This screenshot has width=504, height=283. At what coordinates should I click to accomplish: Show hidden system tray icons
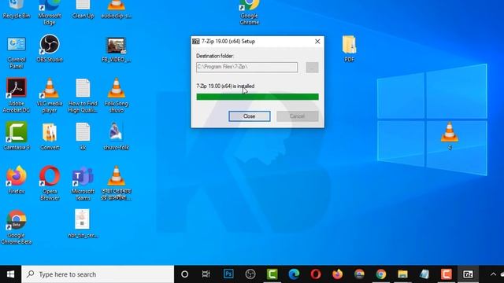[493, 274]
